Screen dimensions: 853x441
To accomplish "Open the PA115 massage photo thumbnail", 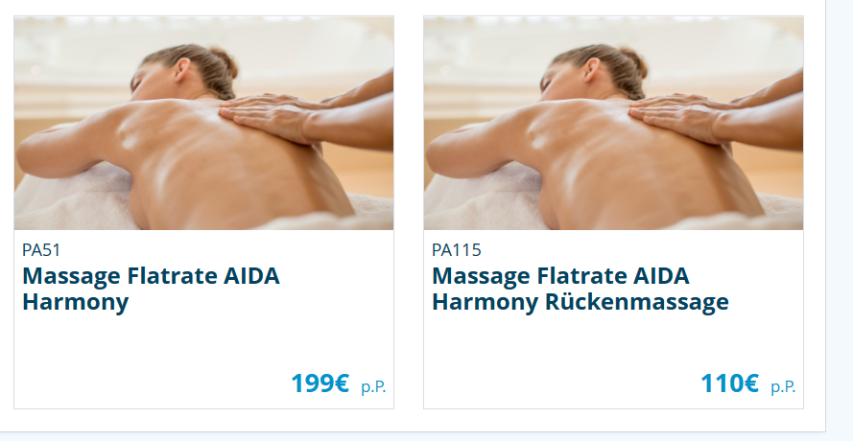I will pyautogui.click(x=613, y=123).
